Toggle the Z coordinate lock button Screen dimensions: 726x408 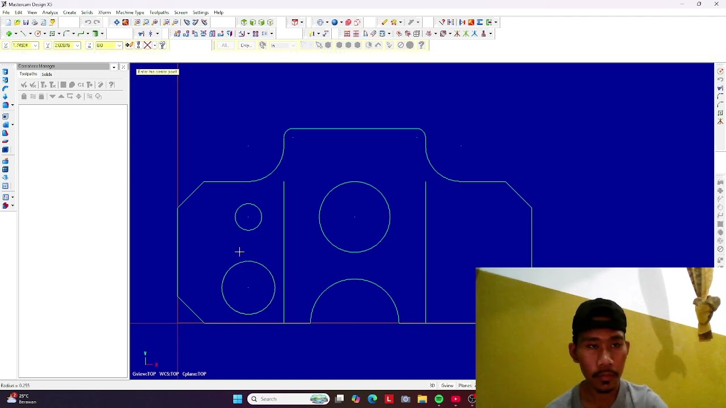coord(89,45)
